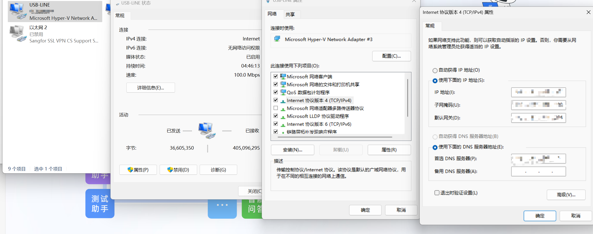The image size is (593, 234).
Task: Click the protocol list horizontal scrollbar
Action: tap(335, 137)
